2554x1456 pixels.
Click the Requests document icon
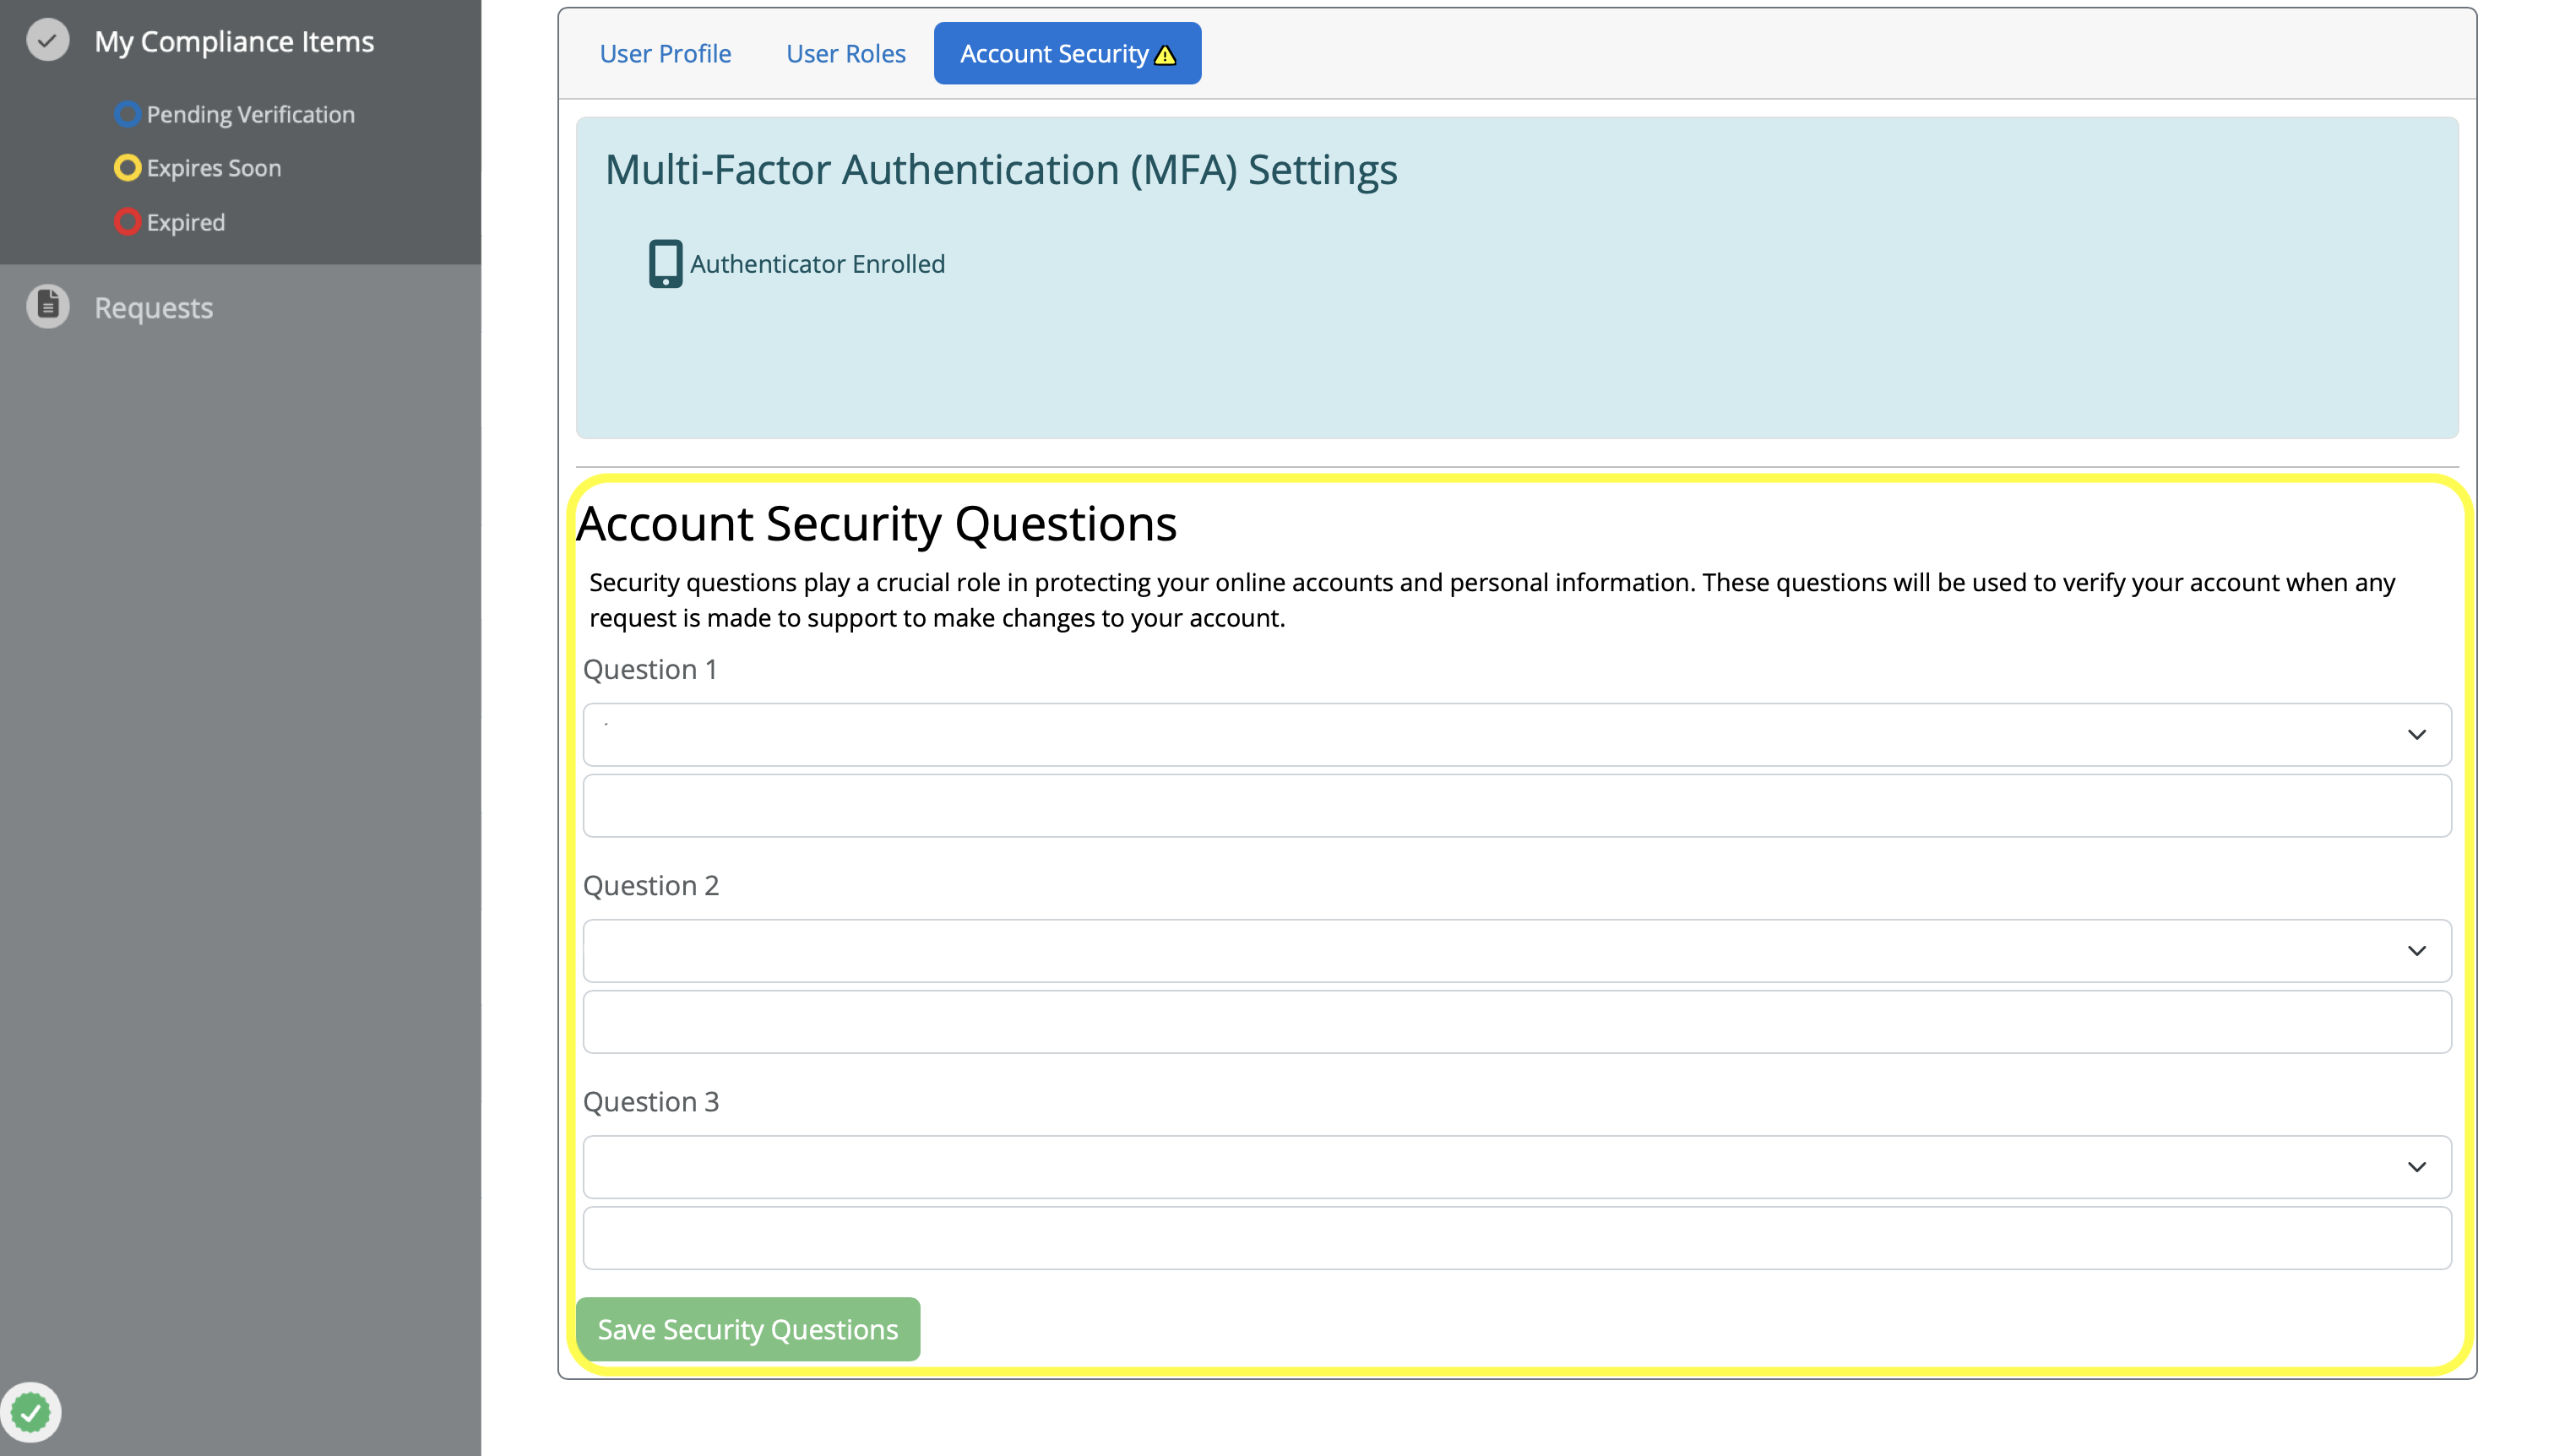pos(47,307)
